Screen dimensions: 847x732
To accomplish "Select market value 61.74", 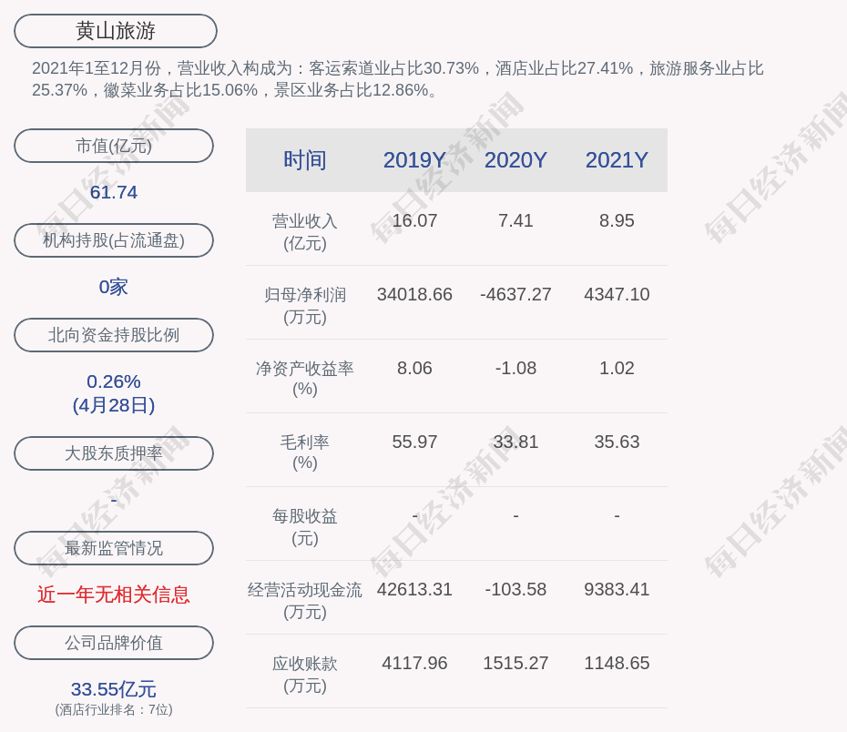I will (x=114, y=192).
